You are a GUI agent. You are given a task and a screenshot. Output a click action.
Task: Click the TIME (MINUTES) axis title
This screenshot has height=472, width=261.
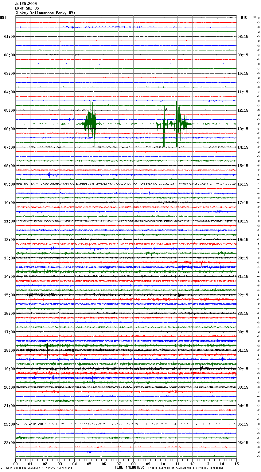pos(130,467)
